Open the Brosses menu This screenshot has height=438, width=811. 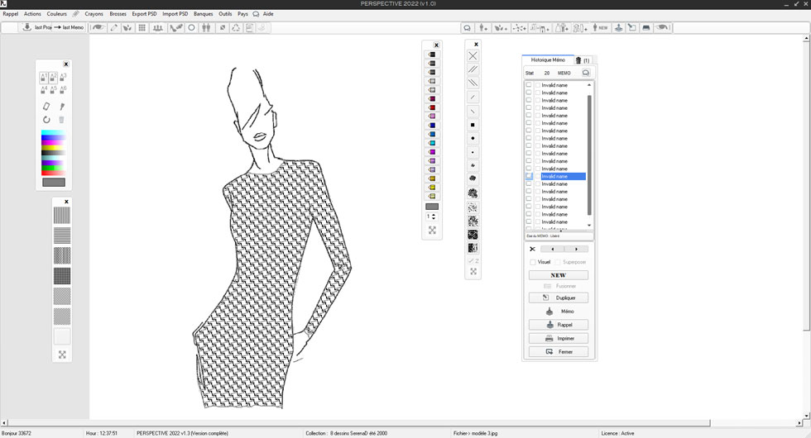coord(118,14)
